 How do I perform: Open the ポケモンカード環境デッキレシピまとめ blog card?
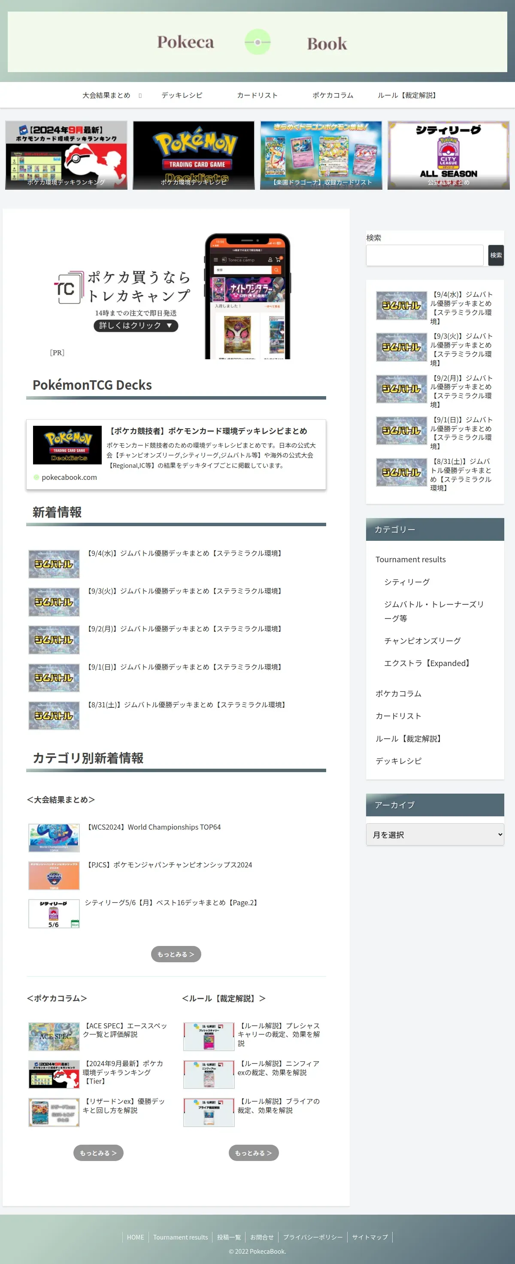click(x=176, y=455)
